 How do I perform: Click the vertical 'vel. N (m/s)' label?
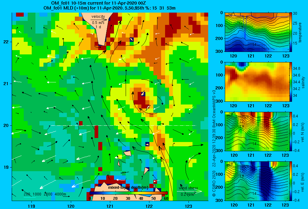click(x=303, y=132)
